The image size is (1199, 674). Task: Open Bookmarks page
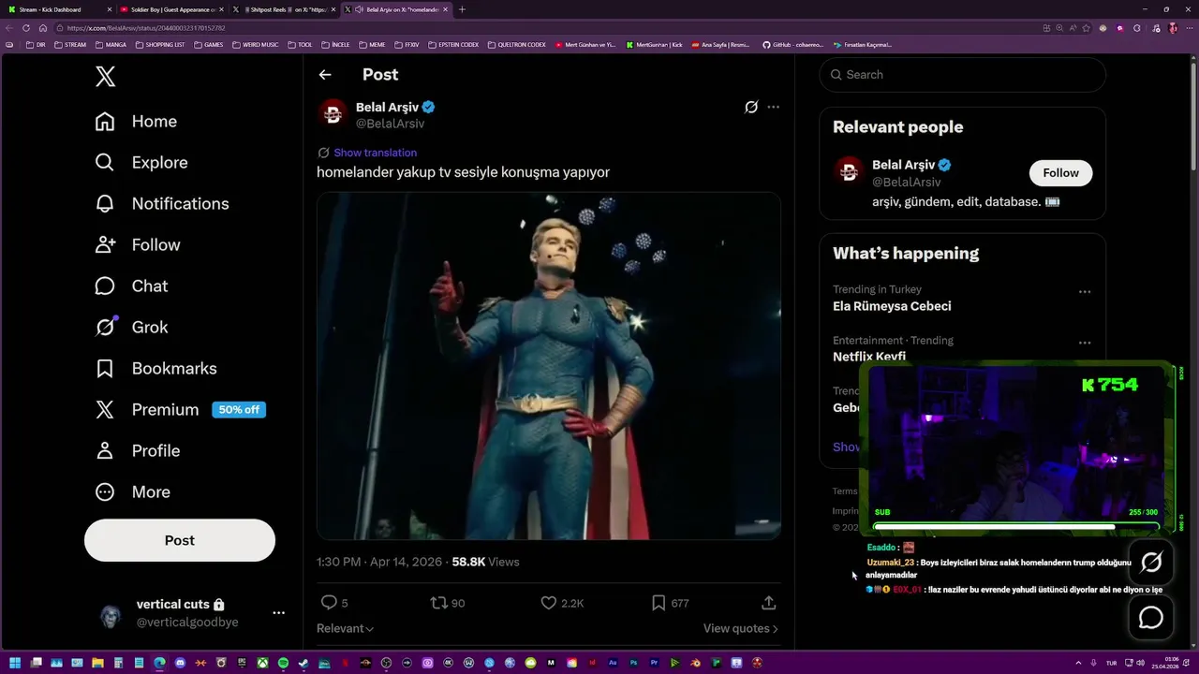155,369
